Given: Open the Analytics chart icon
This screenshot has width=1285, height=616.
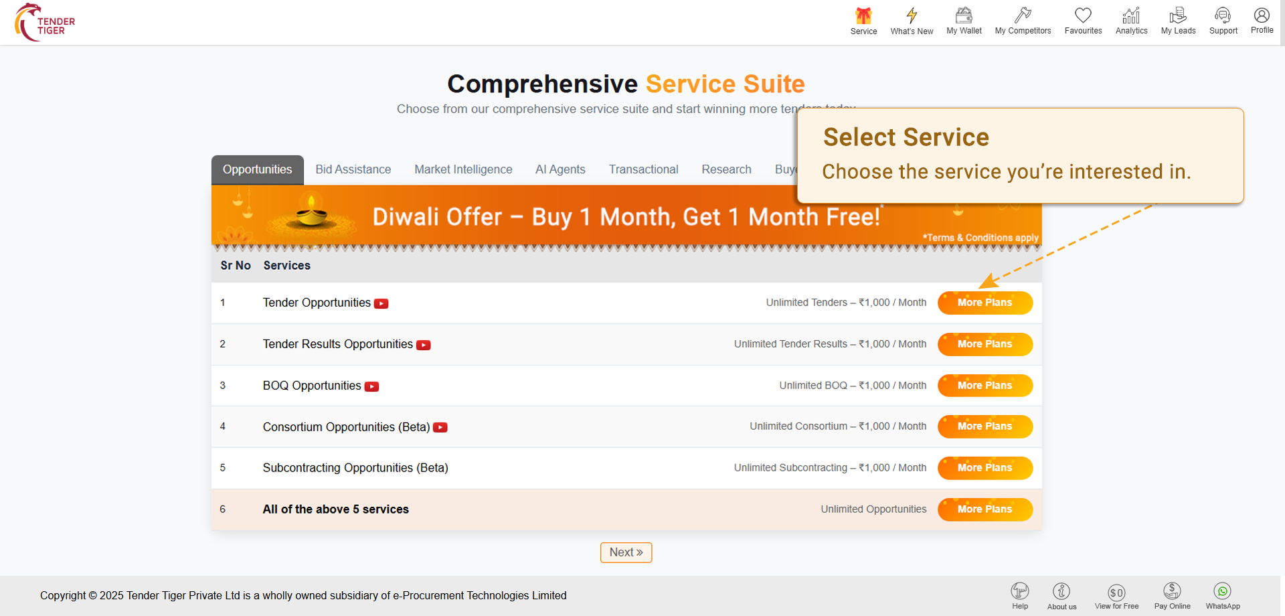Looking at the screenshot, I should (x=1131, y=16).
